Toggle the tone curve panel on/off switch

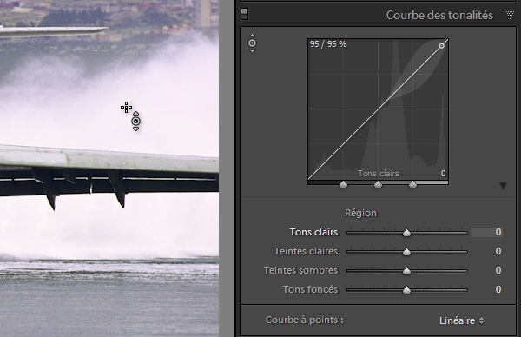(245, 14)
